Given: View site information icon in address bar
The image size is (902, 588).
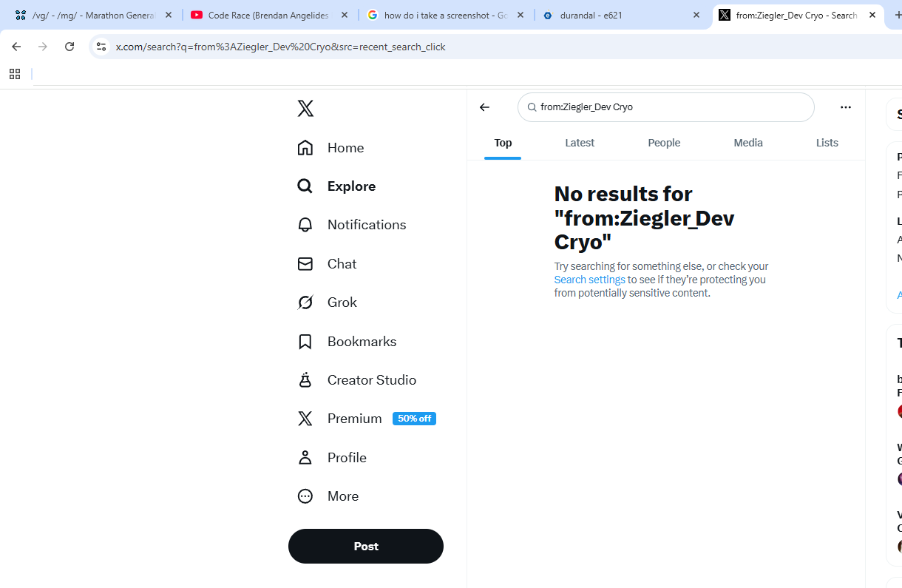Looking at the screenshot, I should coord(101,47).
